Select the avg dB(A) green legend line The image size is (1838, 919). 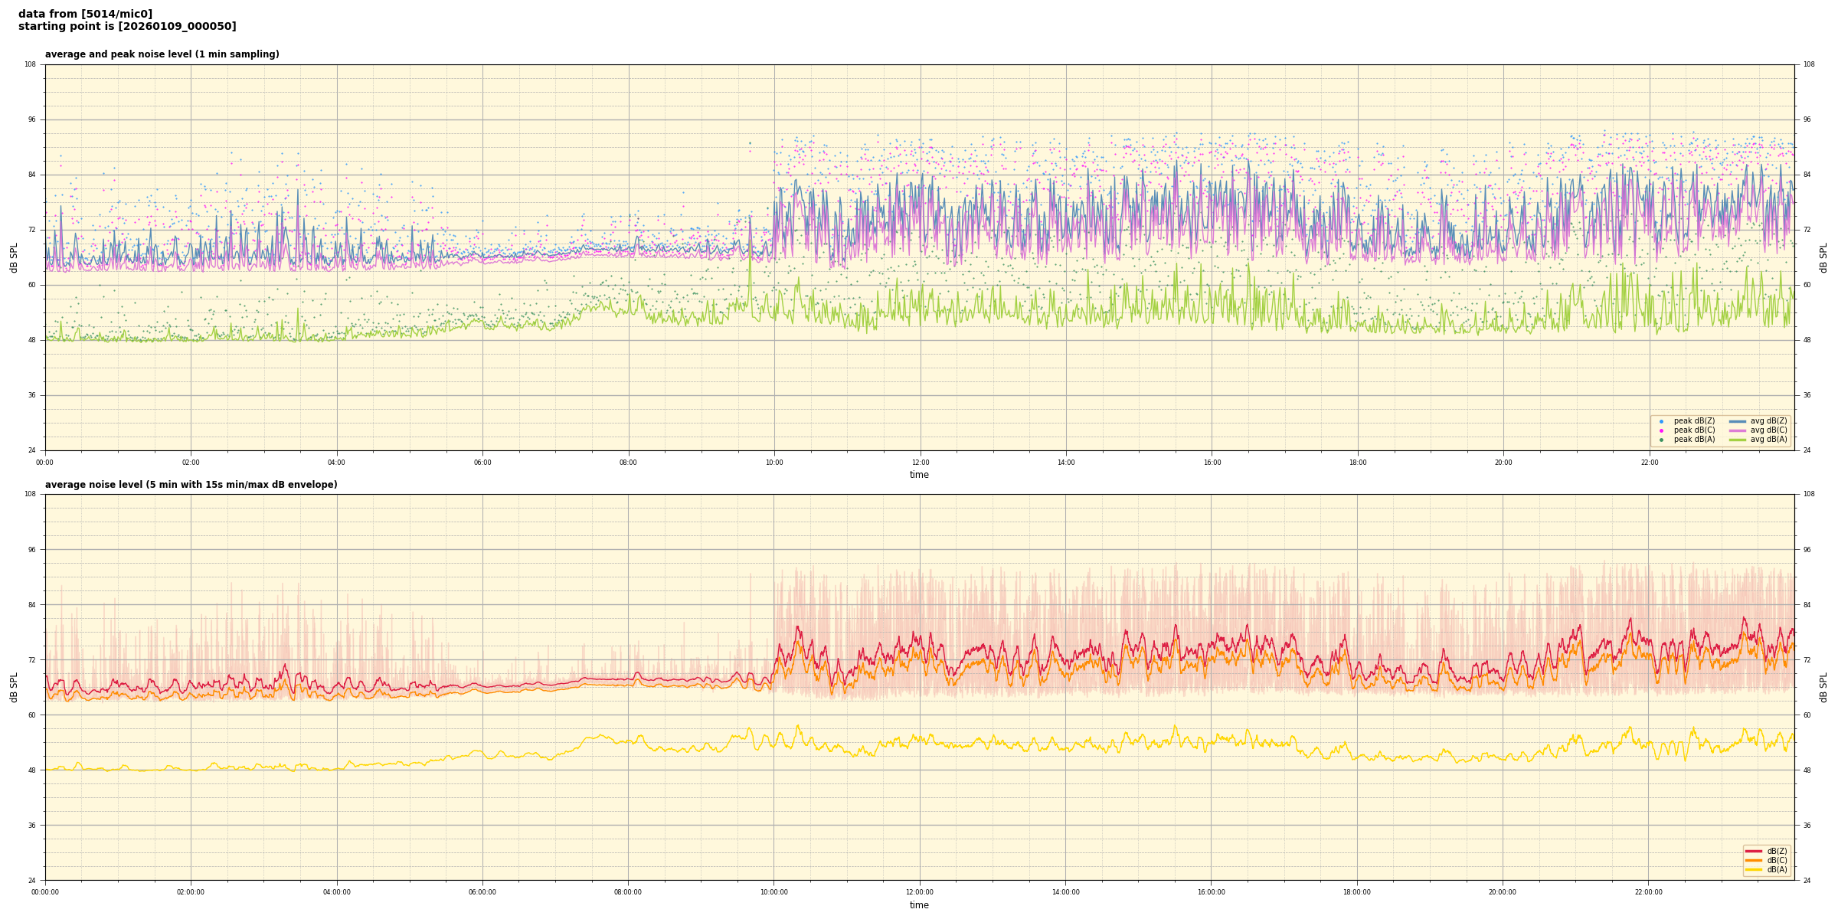[1738, 440]
